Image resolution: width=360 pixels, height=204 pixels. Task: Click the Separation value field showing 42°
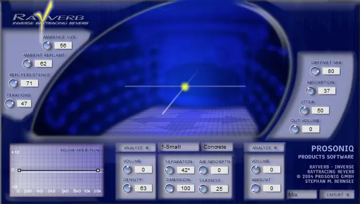[186, 170]
